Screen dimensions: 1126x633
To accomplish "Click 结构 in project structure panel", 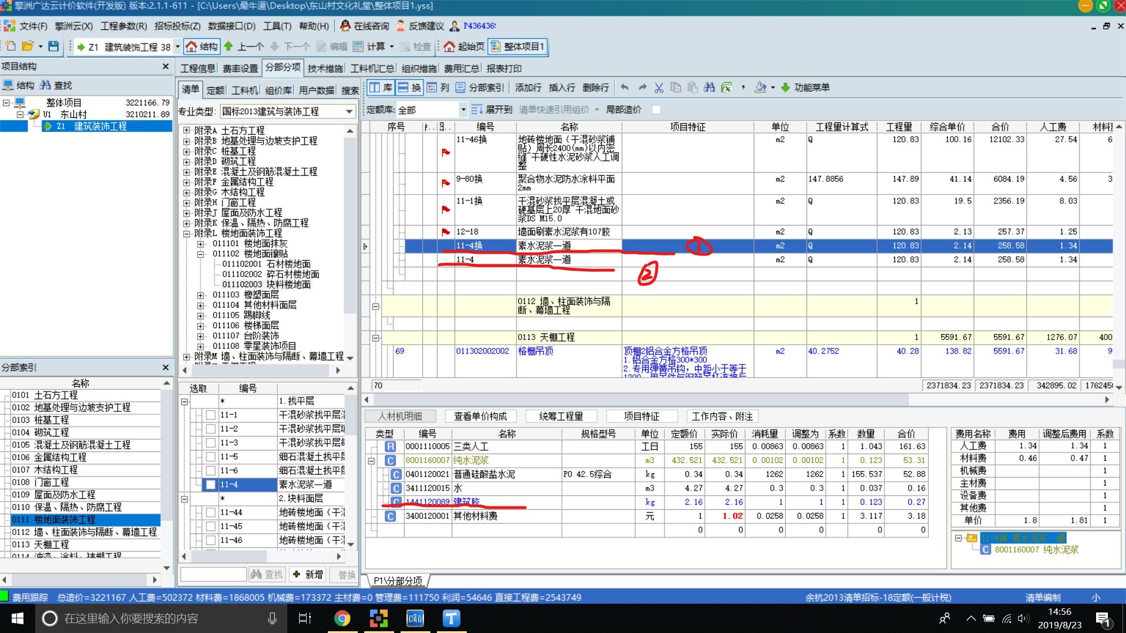I will [19, 86].
